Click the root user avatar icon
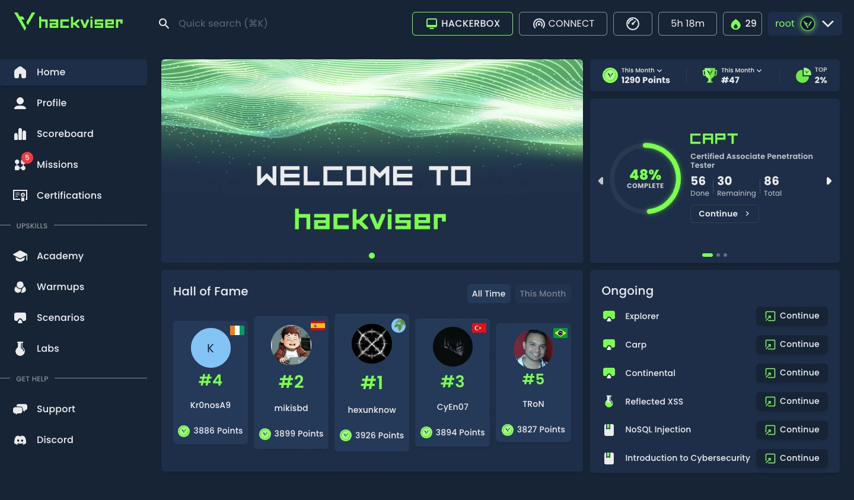Viewport: 854px width, 500px height. [808, 24]
